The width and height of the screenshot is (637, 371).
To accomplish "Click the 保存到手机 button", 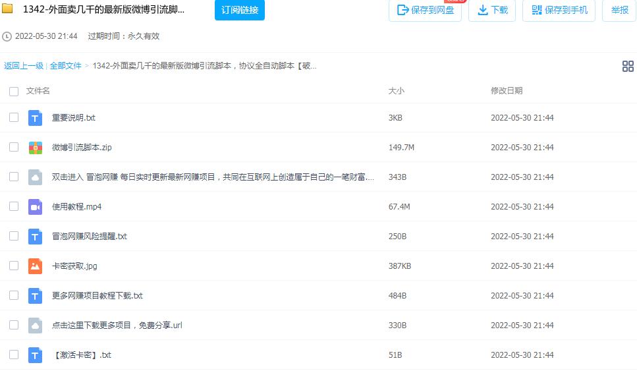I will tap(559, 10).
